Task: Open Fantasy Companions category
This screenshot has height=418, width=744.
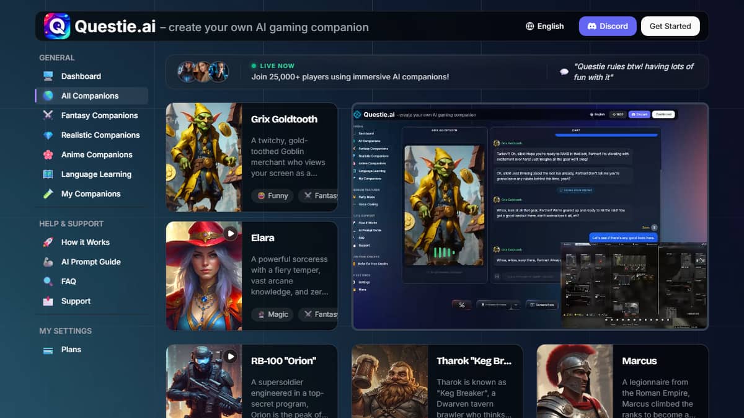Action: coord(92,115)
